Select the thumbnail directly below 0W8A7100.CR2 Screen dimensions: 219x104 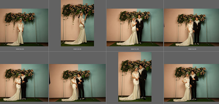pos(77,83)
